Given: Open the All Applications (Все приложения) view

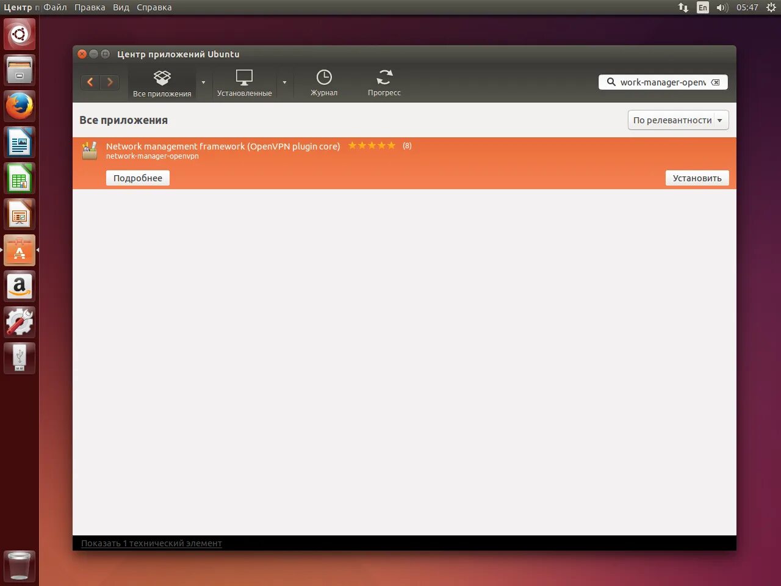Looking at the screenshot, I should pos(162,84).
